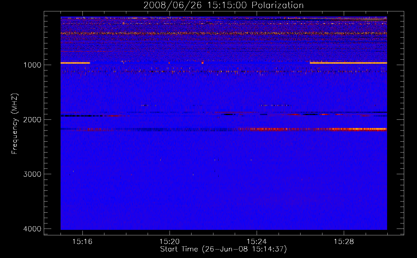Click the 2000 frequency tick label
This screenshot has width=417, height=258.
coord(32,120)
